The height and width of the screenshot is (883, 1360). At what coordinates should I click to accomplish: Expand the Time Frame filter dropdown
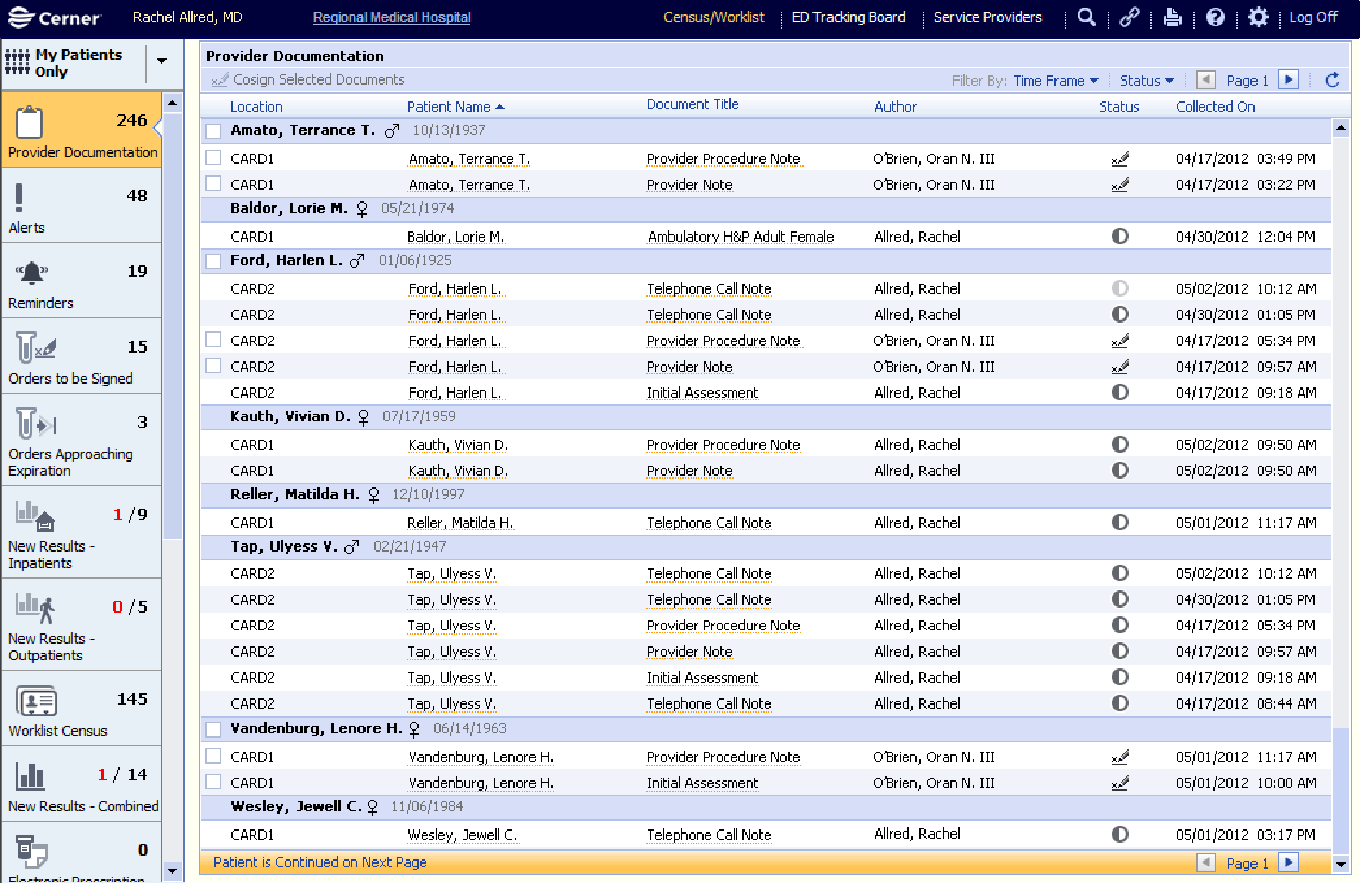(1056, 81)
